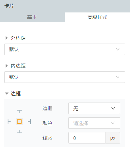Open the 外边距 默认 dropdown
Image resolution: width=130 pixels, height=153 pixels.
[x=65, y=49]
